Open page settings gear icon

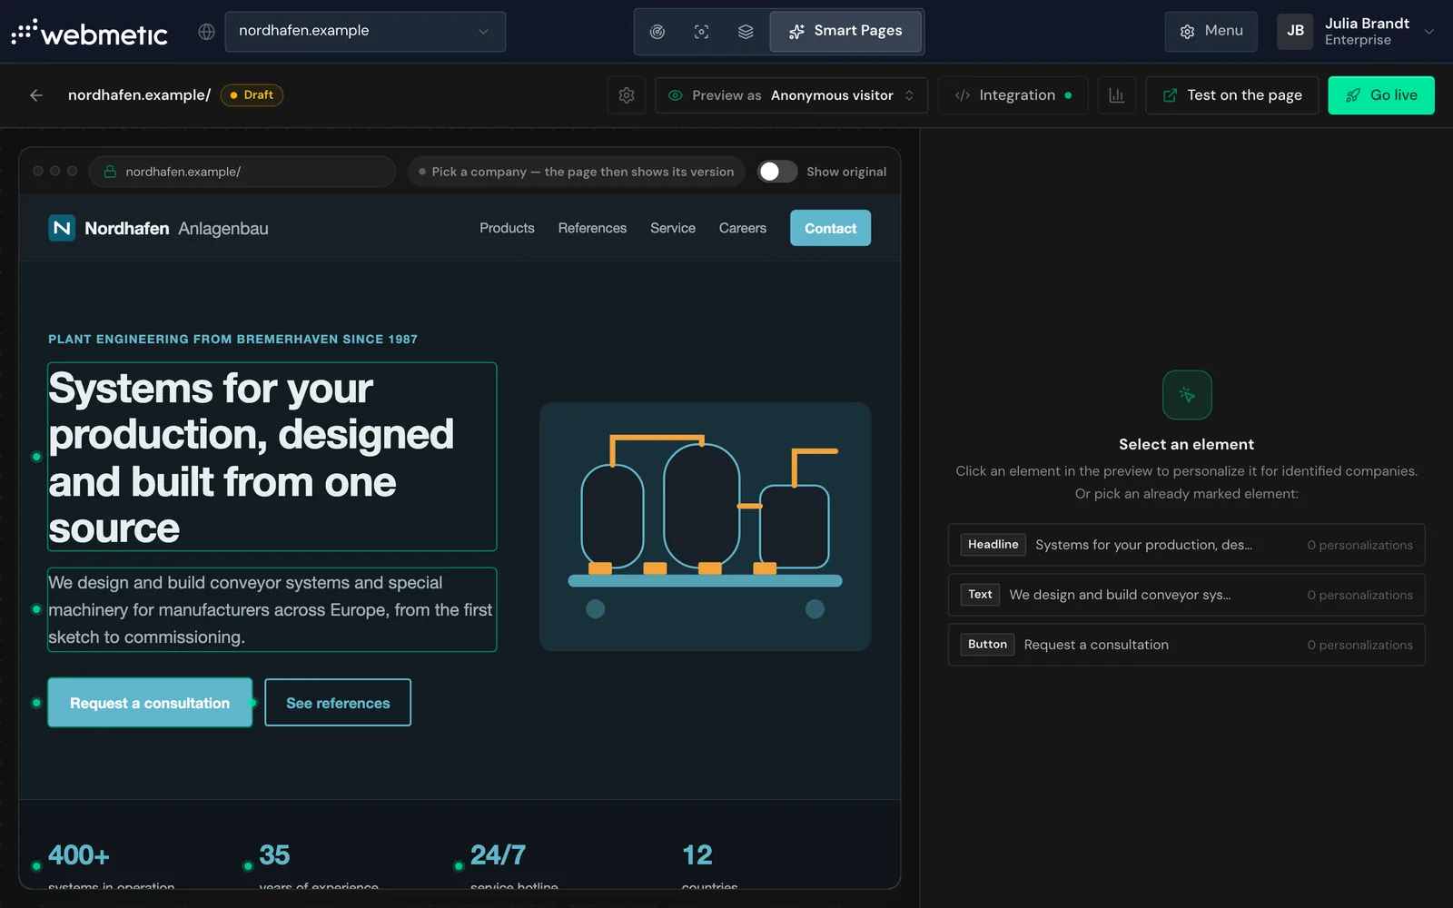[627, 95]
